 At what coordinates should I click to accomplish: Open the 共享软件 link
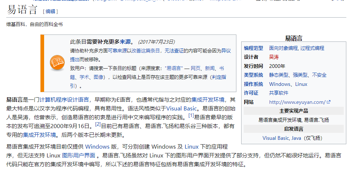coord(279,93)
